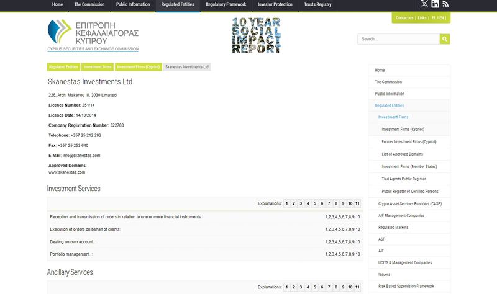Open the LinkedIn social icon
This screenshot has width=497, height=294.
click(435, 4)
